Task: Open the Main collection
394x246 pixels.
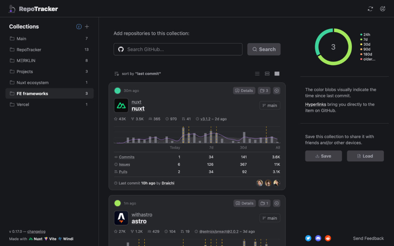Action: click(50, 38)
